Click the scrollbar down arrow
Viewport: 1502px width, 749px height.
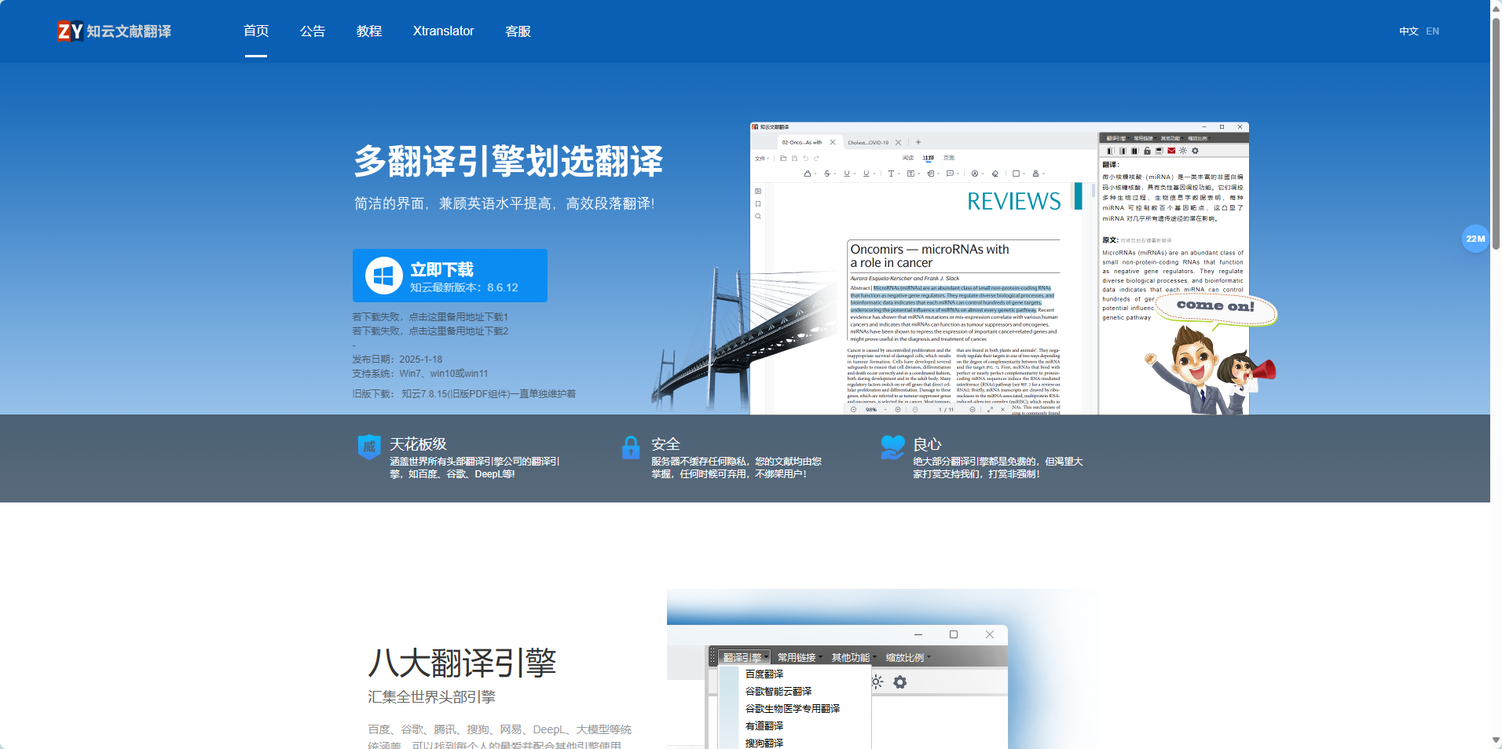click(x=1497, y=741)
